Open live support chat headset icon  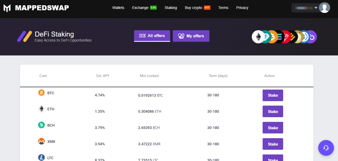pyautogui.click(x=326, y=148)
